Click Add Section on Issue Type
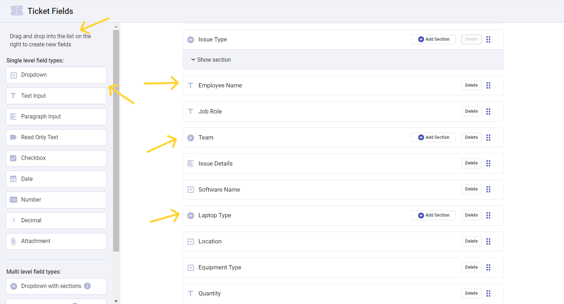The image size is (564, 304). click(x=433, y=39)
